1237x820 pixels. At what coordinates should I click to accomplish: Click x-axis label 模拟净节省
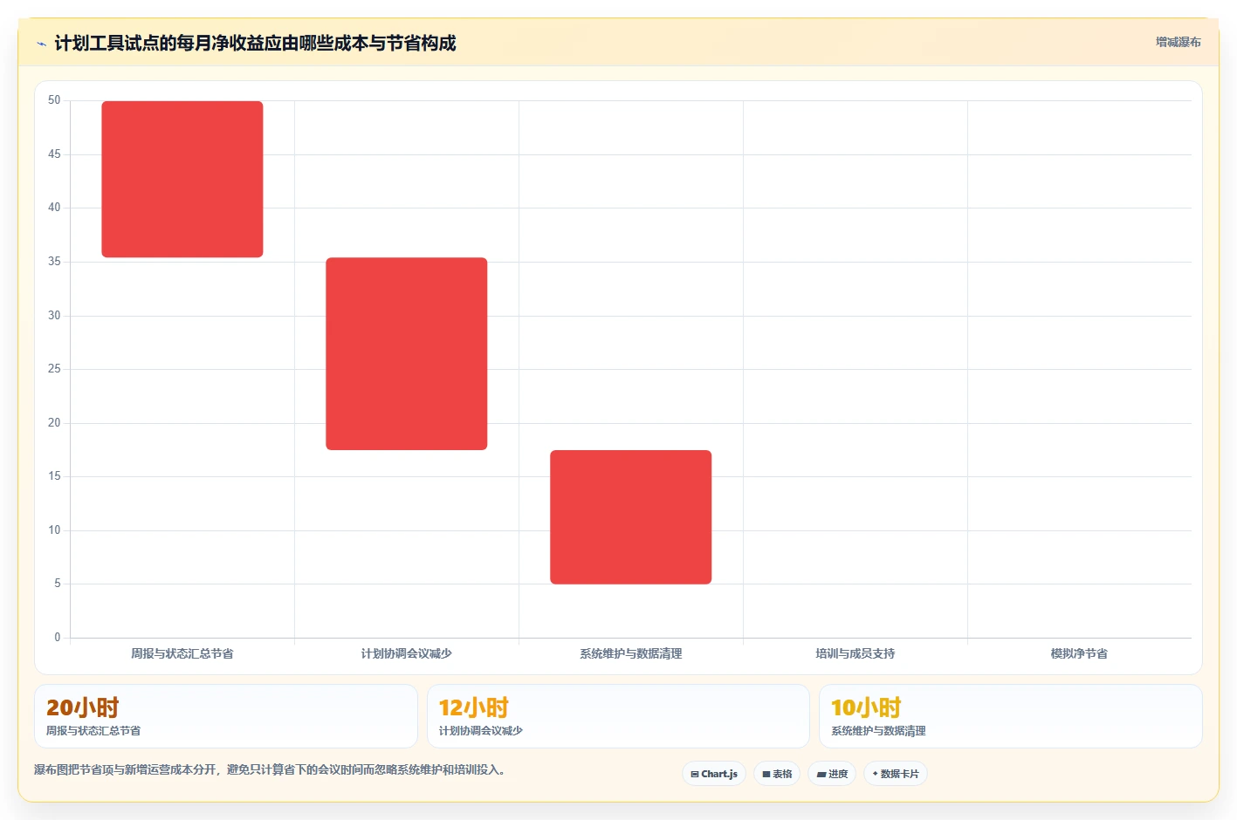click(x=1079, y=653)
